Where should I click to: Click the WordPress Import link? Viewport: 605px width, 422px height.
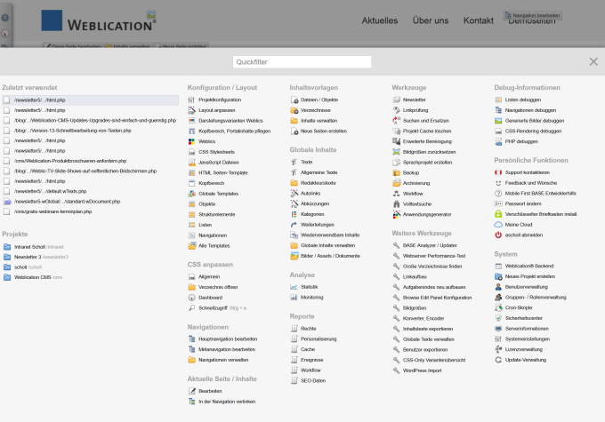click(422, 370)
